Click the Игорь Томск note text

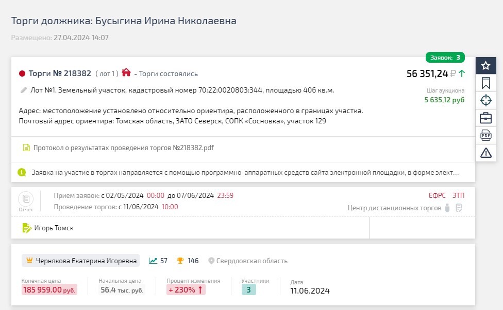coord(54,228)
